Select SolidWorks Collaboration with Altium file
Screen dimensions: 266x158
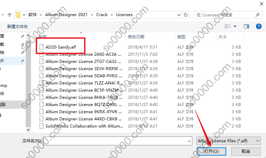84,126
